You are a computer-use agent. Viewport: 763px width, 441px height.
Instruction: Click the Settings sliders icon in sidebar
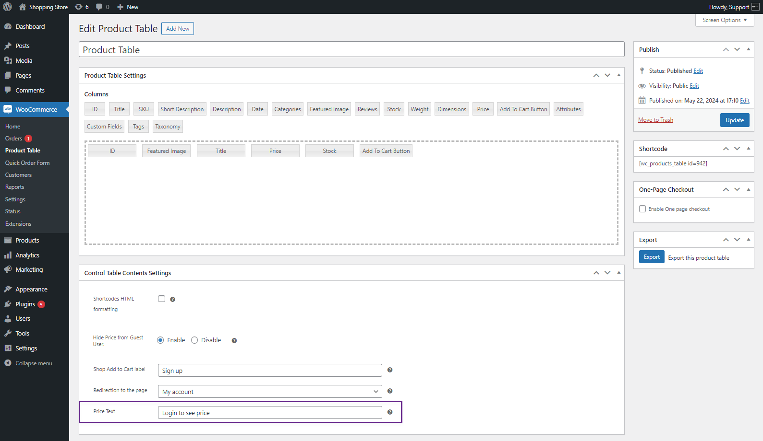coord(8,348)
